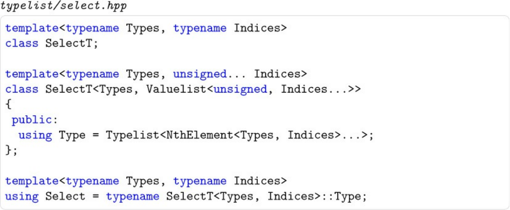The width and height of the screenshot is (510, 210).
Task: Click the 'class' keyword before 'SelectT;'
Action: click(21, 44)
